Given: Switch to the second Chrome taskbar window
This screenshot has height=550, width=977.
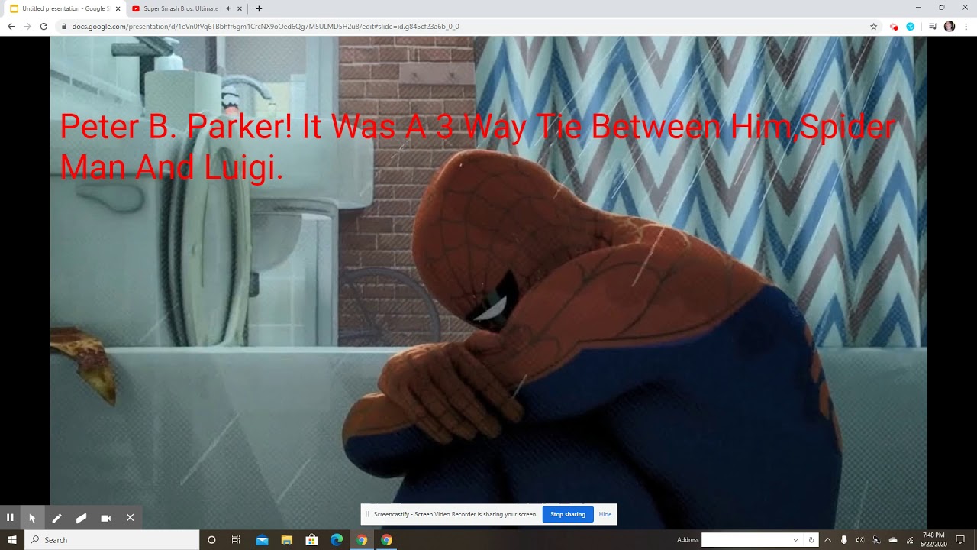Looking at the screenshot, I should [x=387, y=540].
